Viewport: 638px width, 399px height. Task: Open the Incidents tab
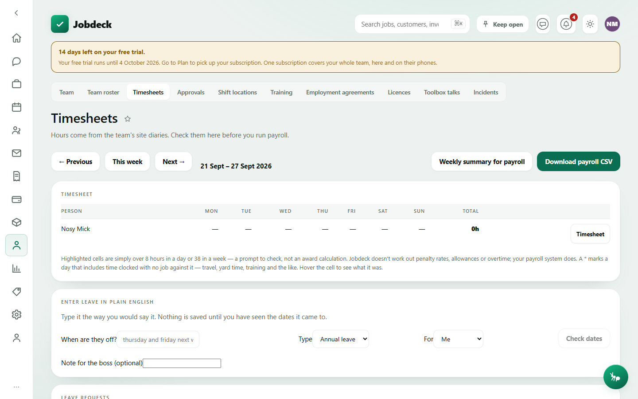[486, 92]
